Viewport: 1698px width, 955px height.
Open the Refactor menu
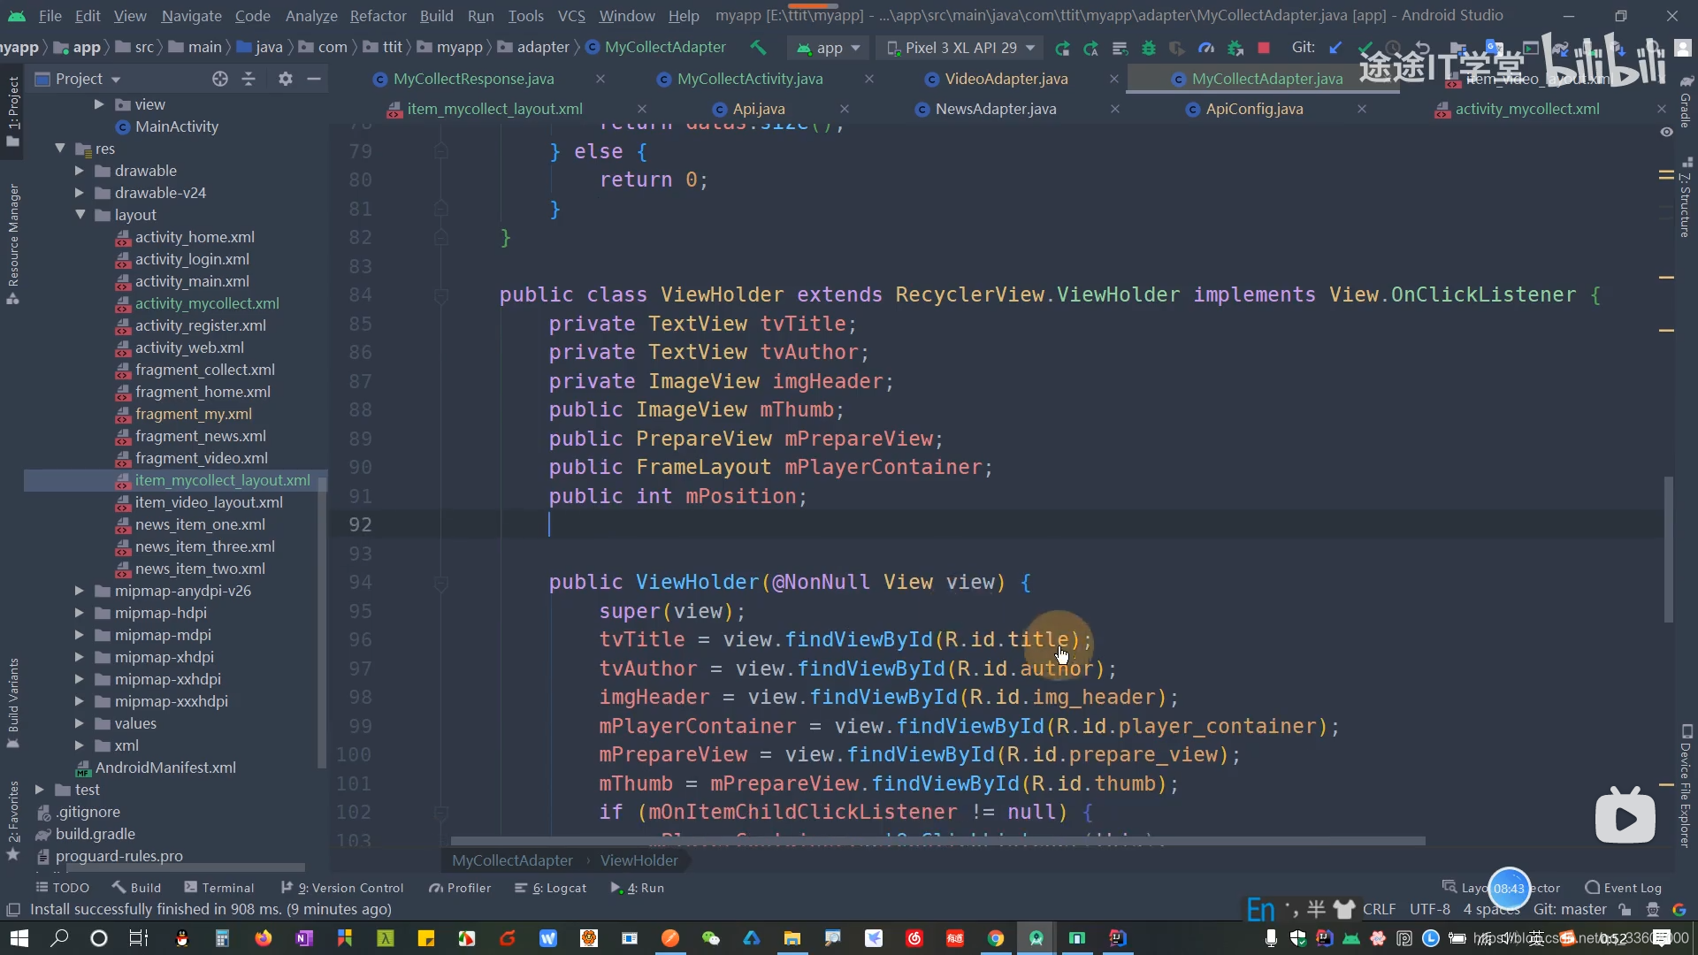point(378,16)
